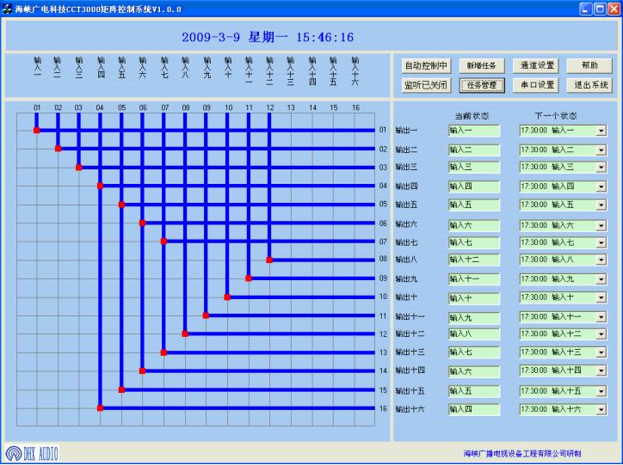Click the red crosspoint on output row 16
Image resolution: width=623 pixels, height=465 pixels.
tap(101, 408)
